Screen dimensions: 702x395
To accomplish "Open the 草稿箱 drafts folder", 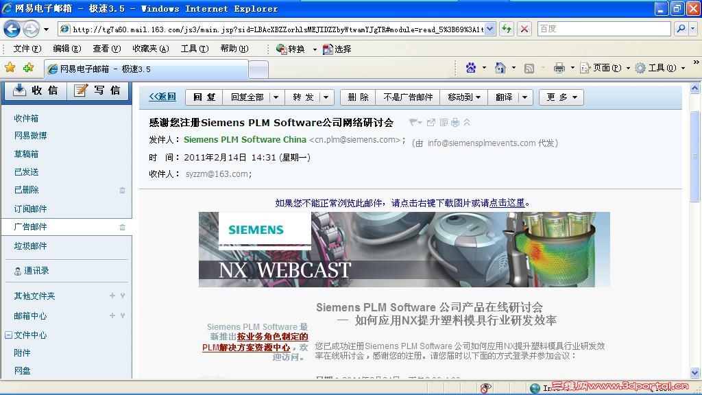I will point(26,154).
